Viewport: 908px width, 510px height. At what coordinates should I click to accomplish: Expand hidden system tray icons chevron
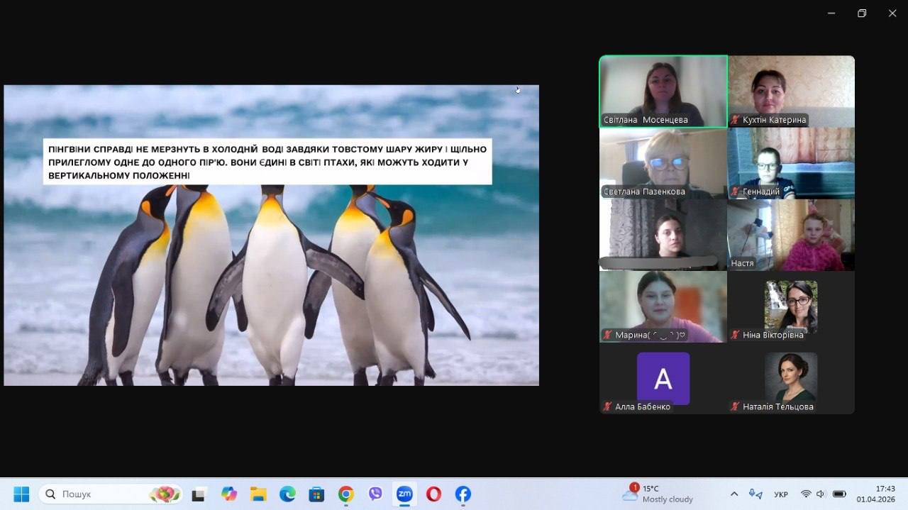point(734,494)
